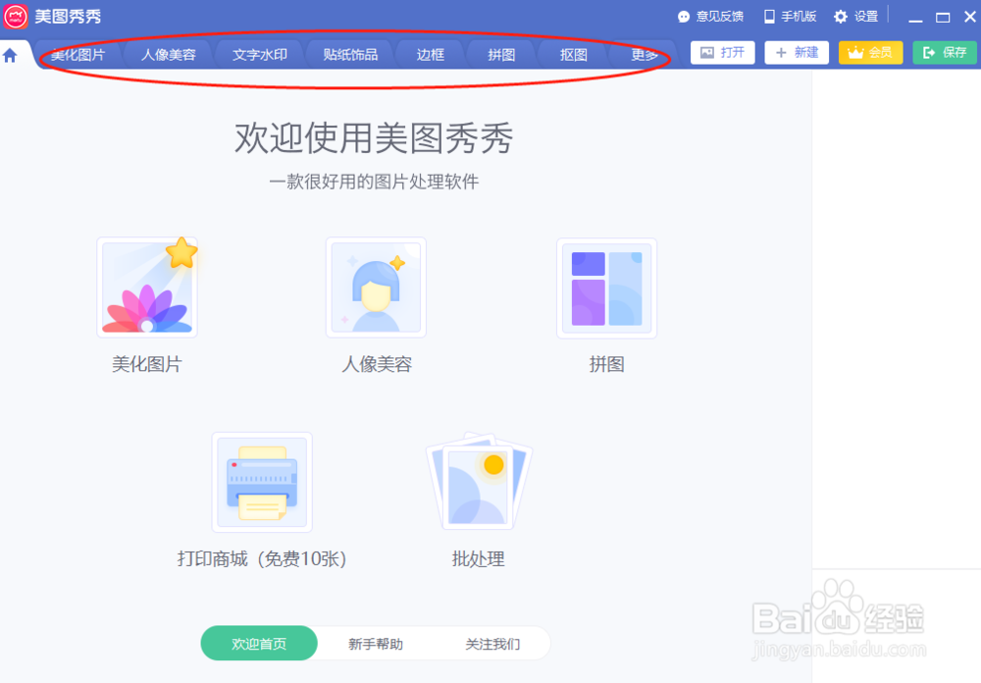Image resolution: width=981 pixels, height=683 pixels.
Task: Select the 关注我们 tab
Action: tap(492, 644)
